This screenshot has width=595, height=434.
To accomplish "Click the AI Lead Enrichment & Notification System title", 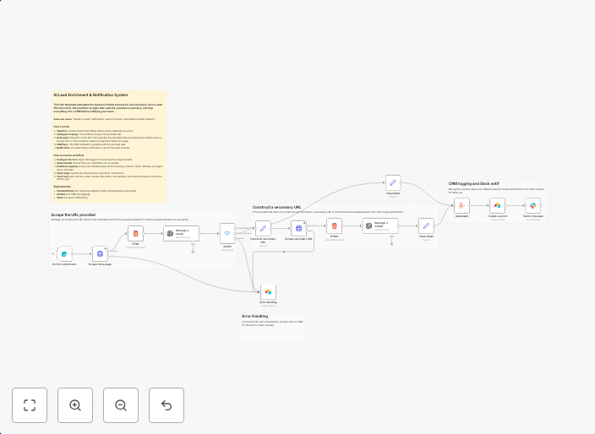I will [x=90, y=95].
